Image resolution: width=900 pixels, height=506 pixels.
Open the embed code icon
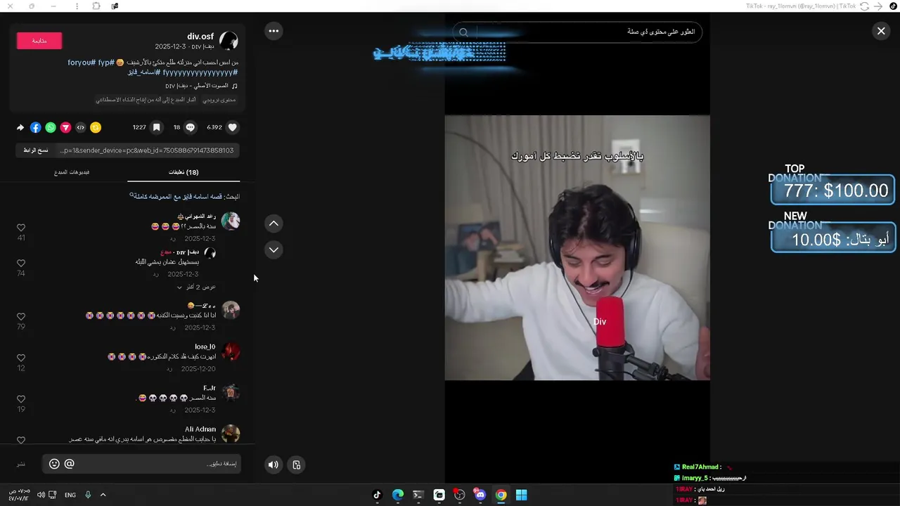[x=80, y=127]
